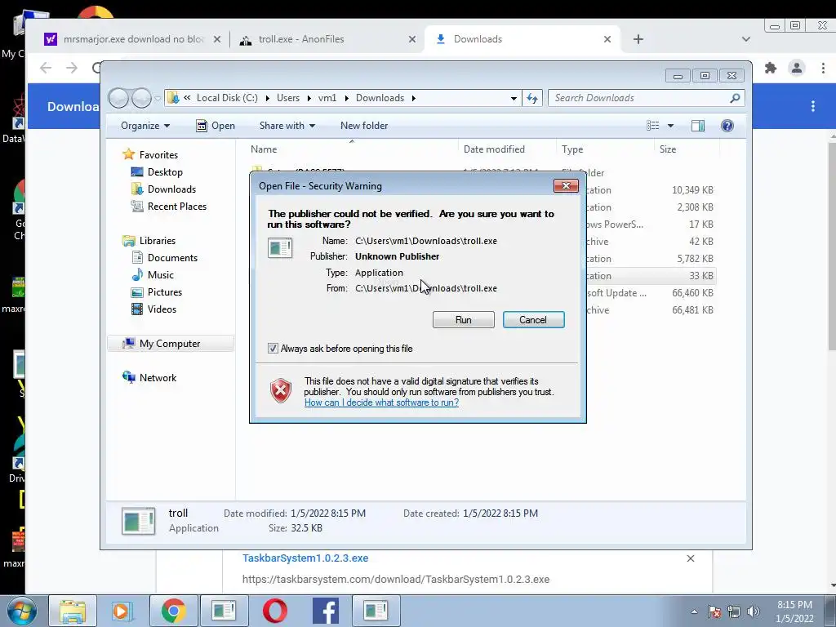The image size is (836, 627).
Task: Expand the address bar history dropdown
Action: click(514, 98)
